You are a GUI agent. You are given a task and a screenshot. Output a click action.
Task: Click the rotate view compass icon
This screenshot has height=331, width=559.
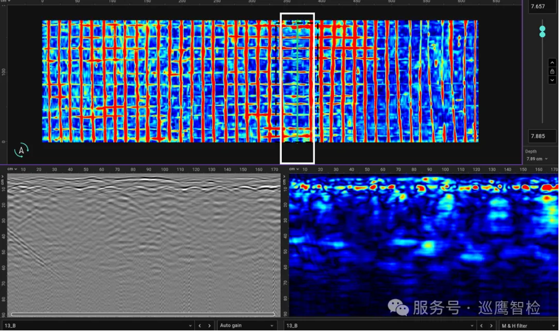21,149
